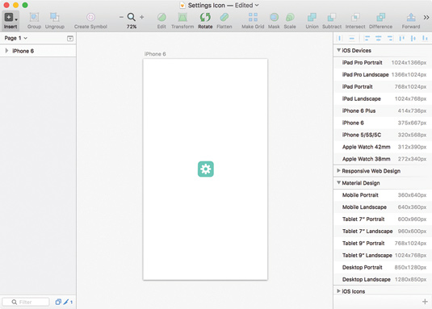Choose iPad Portrait preset
Image resolution: width=432 pixels, height=309 pixels.
383,86
